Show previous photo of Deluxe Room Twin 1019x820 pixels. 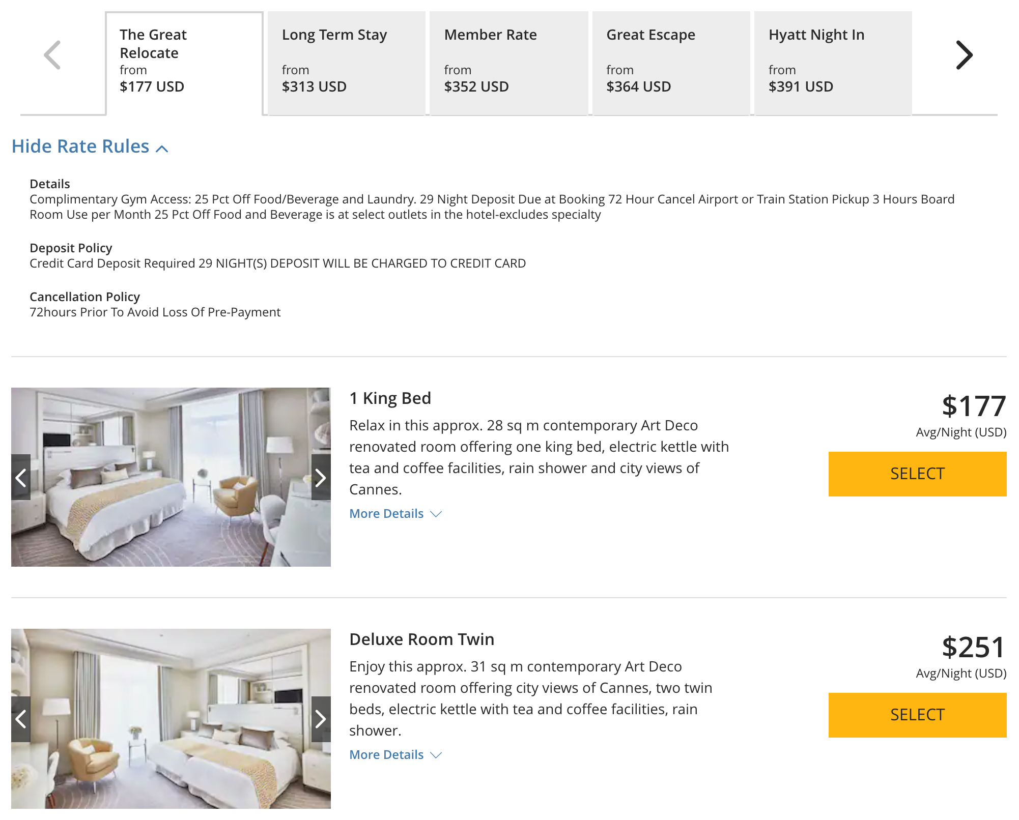click(21, 719)
